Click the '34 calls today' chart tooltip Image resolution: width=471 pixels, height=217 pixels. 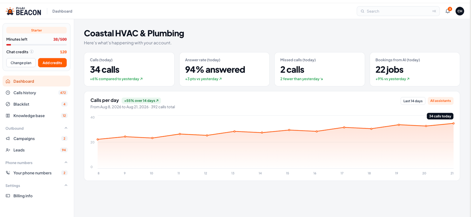440,116
